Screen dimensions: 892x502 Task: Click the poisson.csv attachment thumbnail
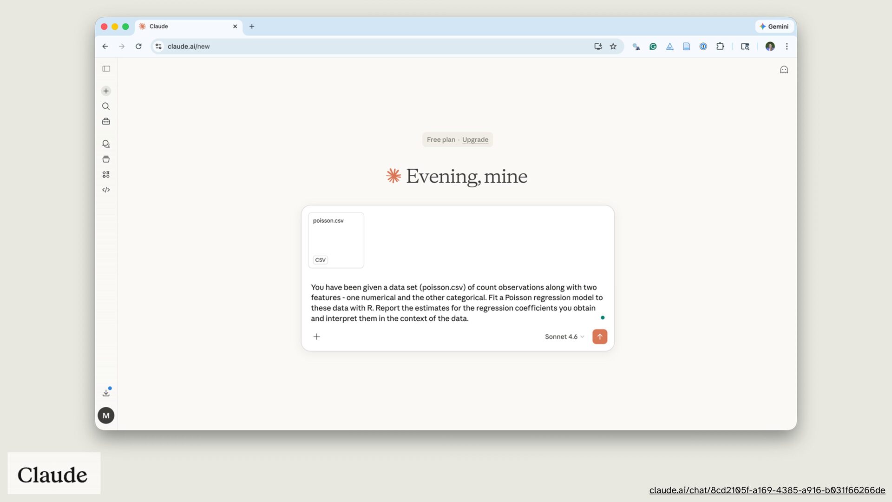pos(336,240)
